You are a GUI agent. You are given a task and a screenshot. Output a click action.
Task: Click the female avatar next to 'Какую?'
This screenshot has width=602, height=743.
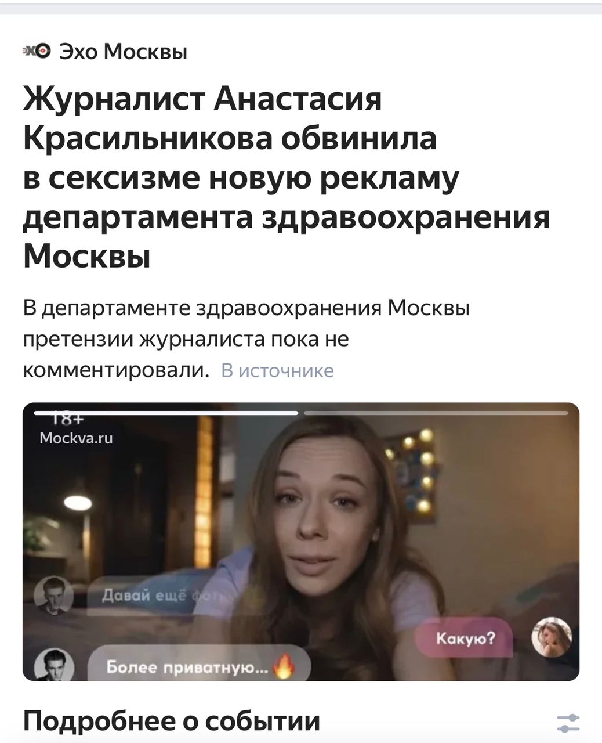(x=552, y=637)
